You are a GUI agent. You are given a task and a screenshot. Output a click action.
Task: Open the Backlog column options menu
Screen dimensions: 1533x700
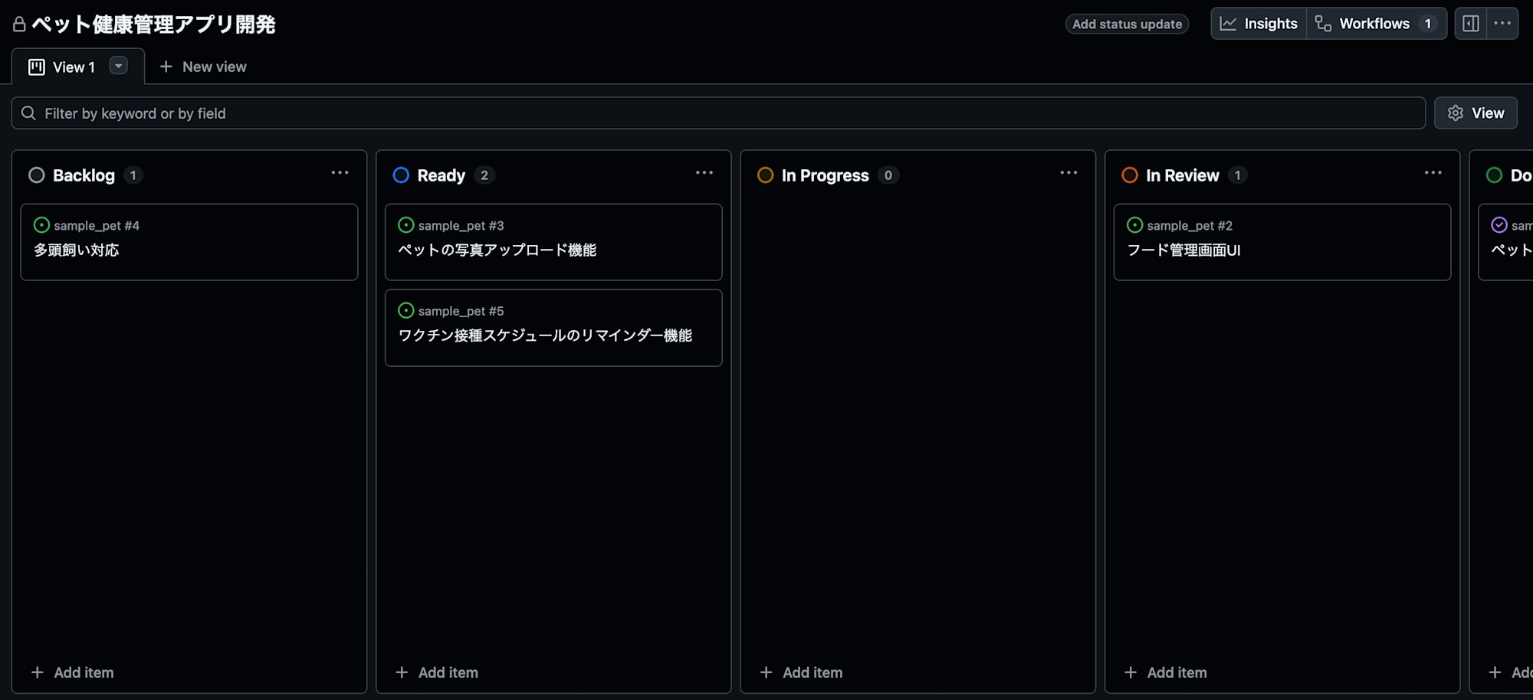(340, 173)
